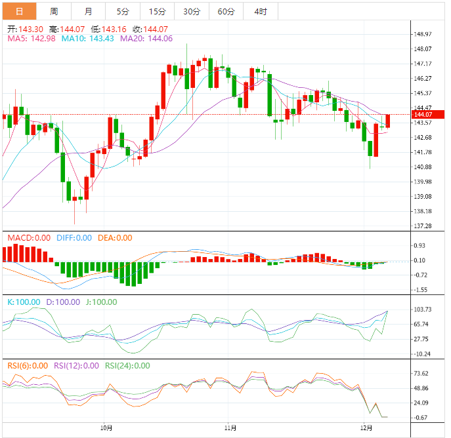This screenshot has width=451, height=438.
Task: Click the RSI(6):0.00 indicator label
Action: click(x=28, y=366)
